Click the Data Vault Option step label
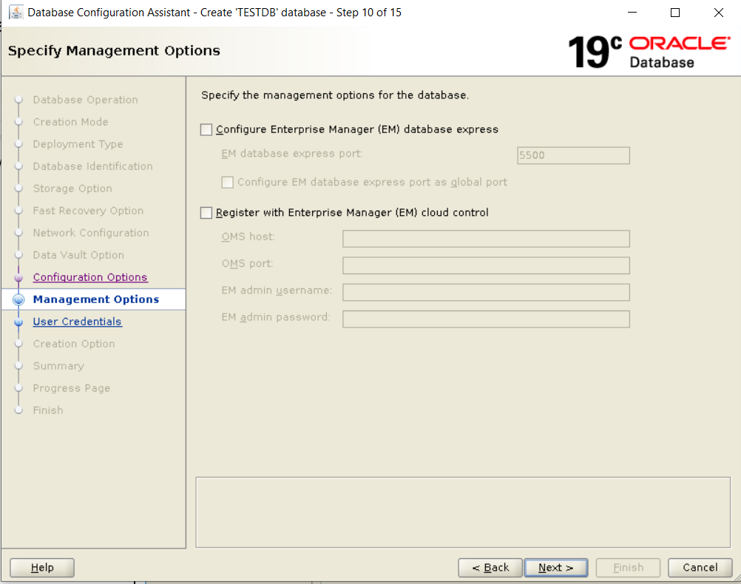The width and height of the screenshot is (741, 584). coord(78,255)
